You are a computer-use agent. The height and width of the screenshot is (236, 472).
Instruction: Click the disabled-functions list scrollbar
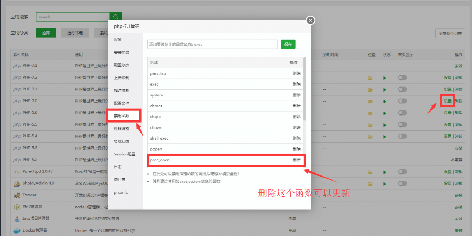click(x=305, y=89)
